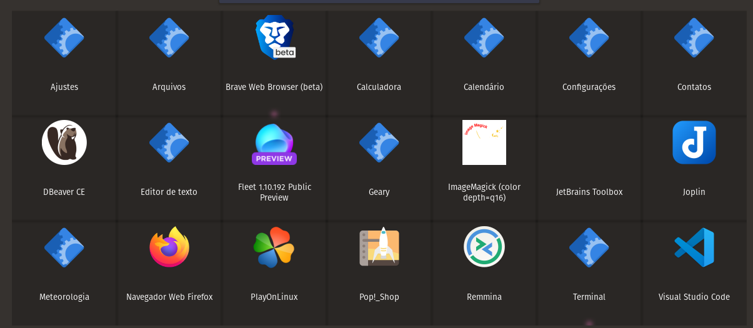
Task: Click the "Arquivos" label
Action: [x=169, y=87]
